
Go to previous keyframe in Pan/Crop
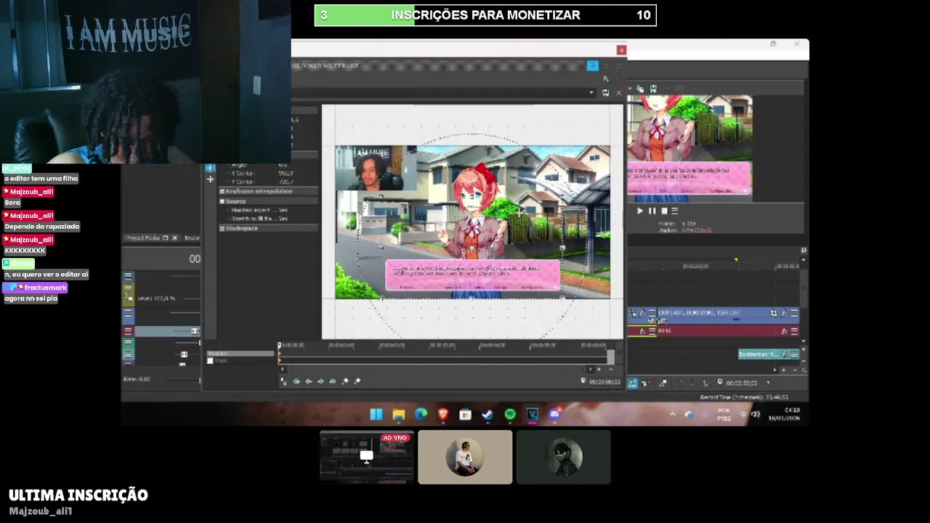click(309, 381)
